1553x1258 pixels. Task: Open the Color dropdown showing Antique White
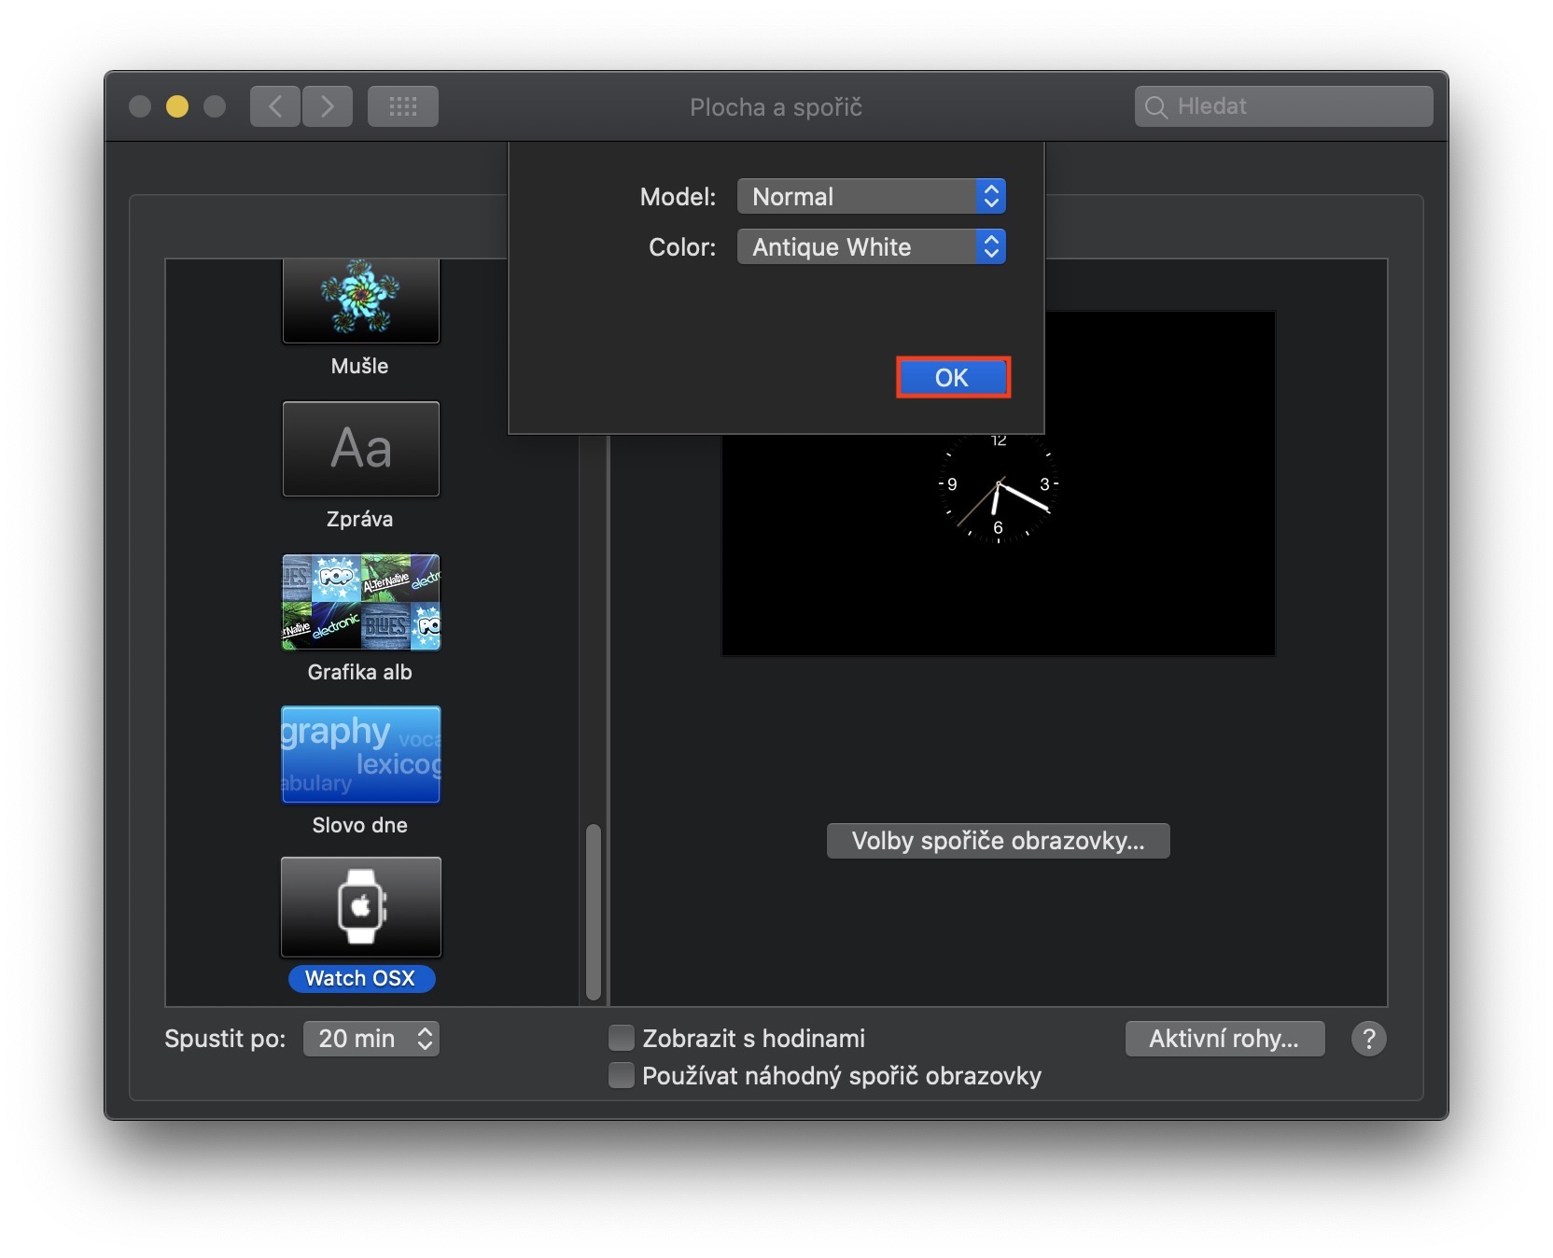pyautogui.click(x=872, y=246)
